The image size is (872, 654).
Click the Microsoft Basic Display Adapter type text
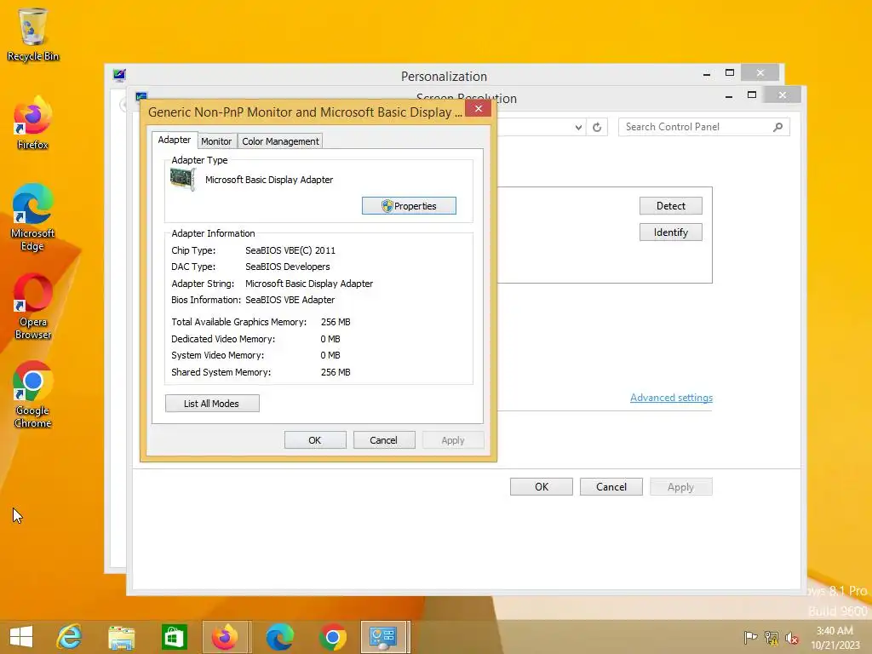(269, 180)
